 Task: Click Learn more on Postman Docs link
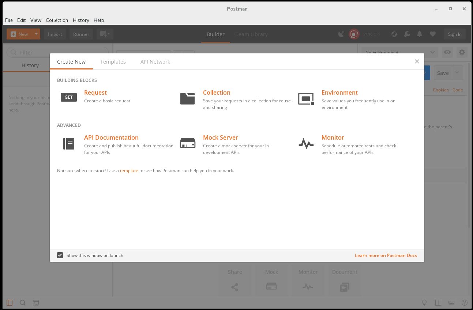point(386,255)
